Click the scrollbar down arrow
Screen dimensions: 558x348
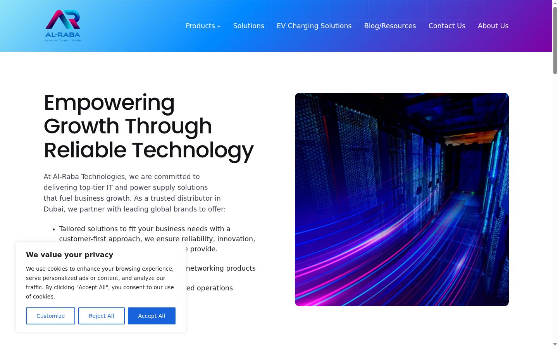[x=555, y=344]
